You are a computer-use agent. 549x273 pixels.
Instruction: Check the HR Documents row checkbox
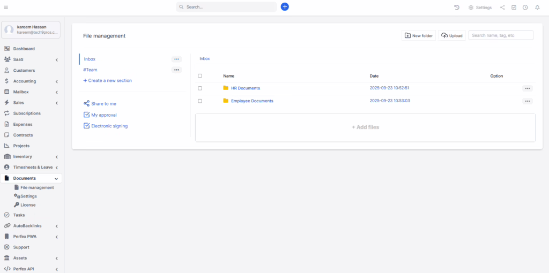point(200,88)
